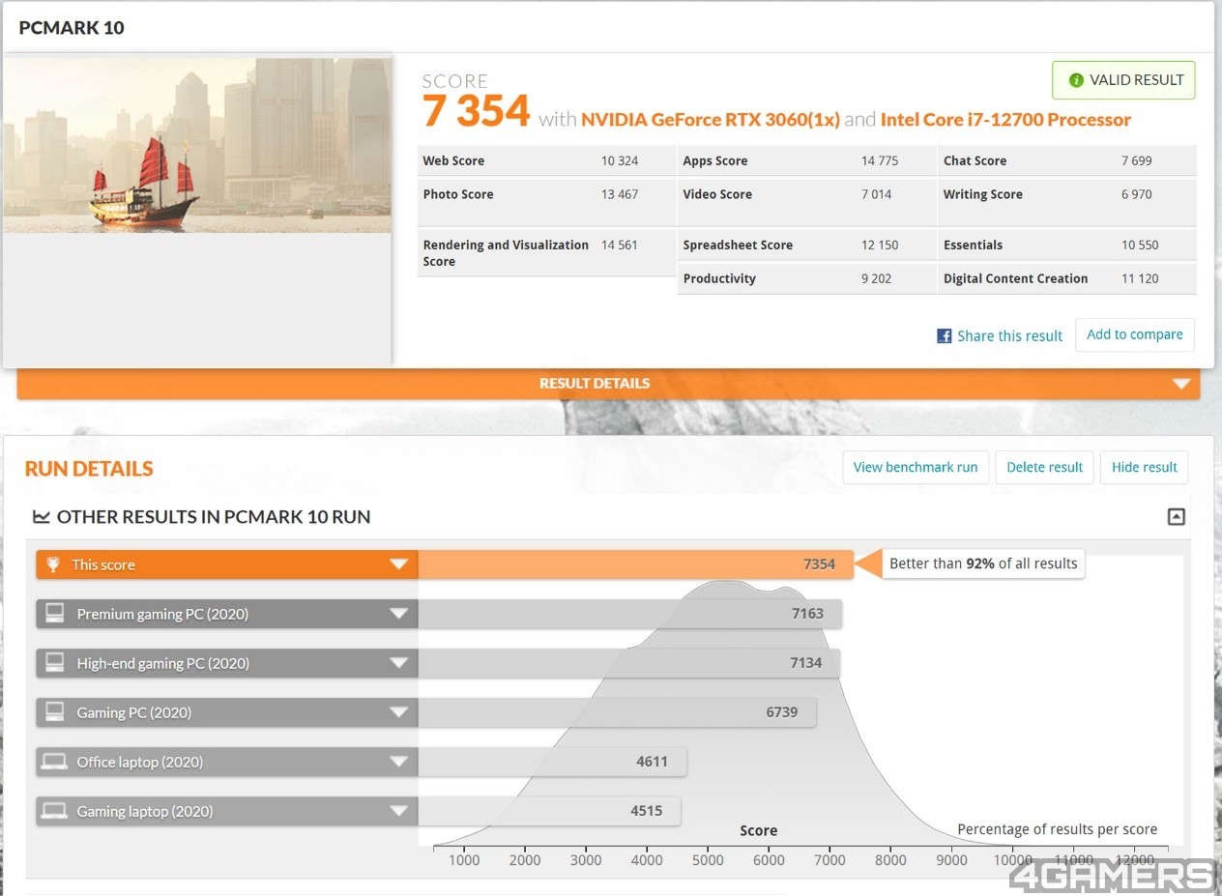Click the Essentials value 10 550
The image size is (1222, 896).
[1140, 245]
